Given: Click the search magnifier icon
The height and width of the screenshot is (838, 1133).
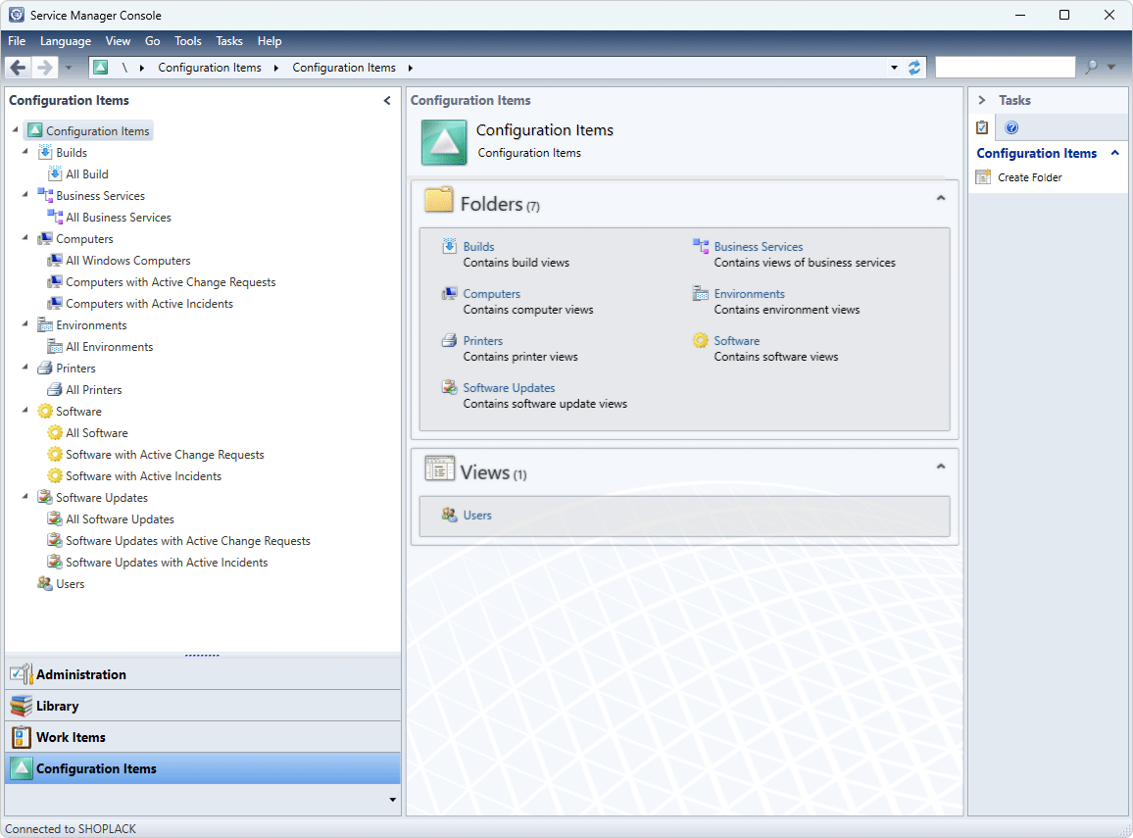Looking at the screenshot, I should tap(1091, 68).
